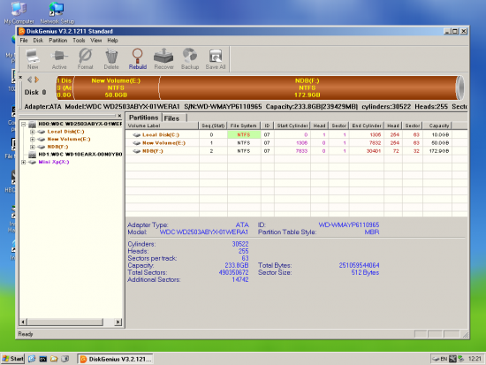Screen dimensions: 486x365
Task: Click DiskGenius taskbar button
Action: click(x=115, y=359)
